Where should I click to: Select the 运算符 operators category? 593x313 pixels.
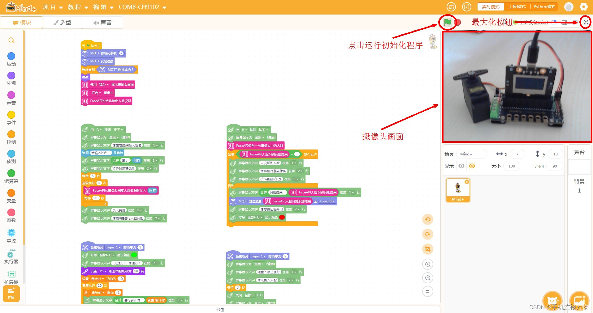pyautogui.click(x=11, y=176)
